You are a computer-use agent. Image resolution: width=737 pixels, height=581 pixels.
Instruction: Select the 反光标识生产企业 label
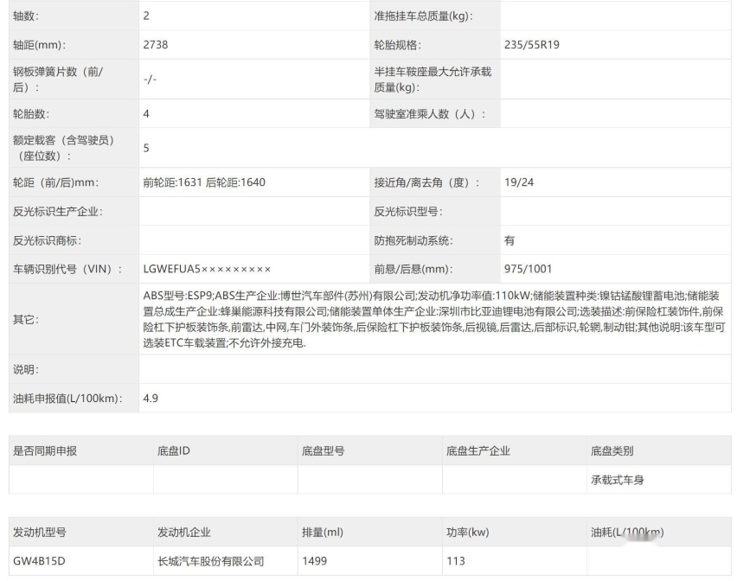coord(57,212)
